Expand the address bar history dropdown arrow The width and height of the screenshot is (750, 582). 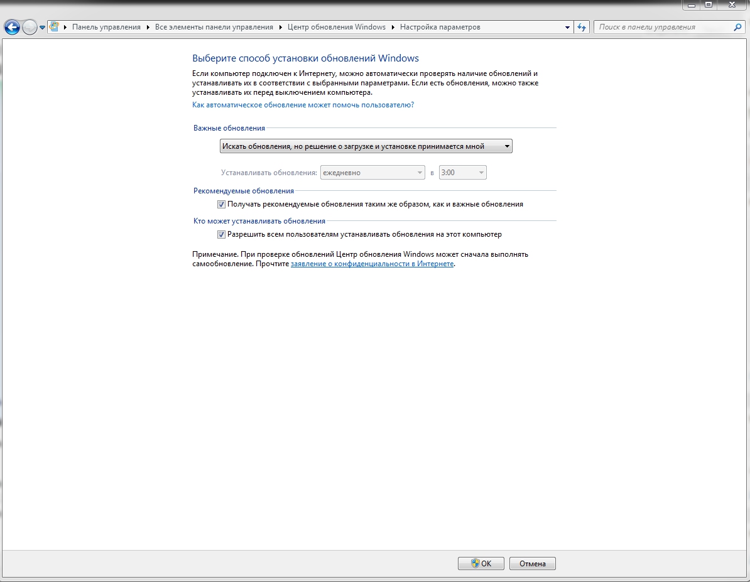tap(567, 28)
